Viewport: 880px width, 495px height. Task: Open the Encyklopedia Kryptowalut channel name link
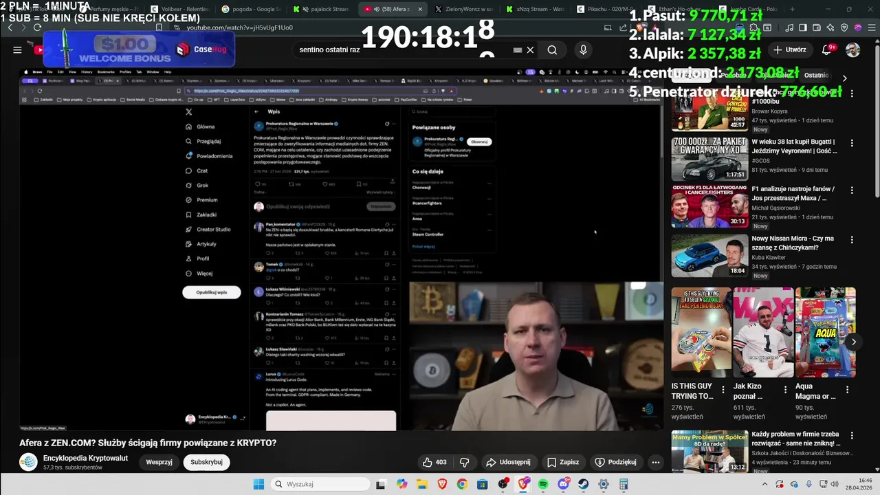[85, 458]
